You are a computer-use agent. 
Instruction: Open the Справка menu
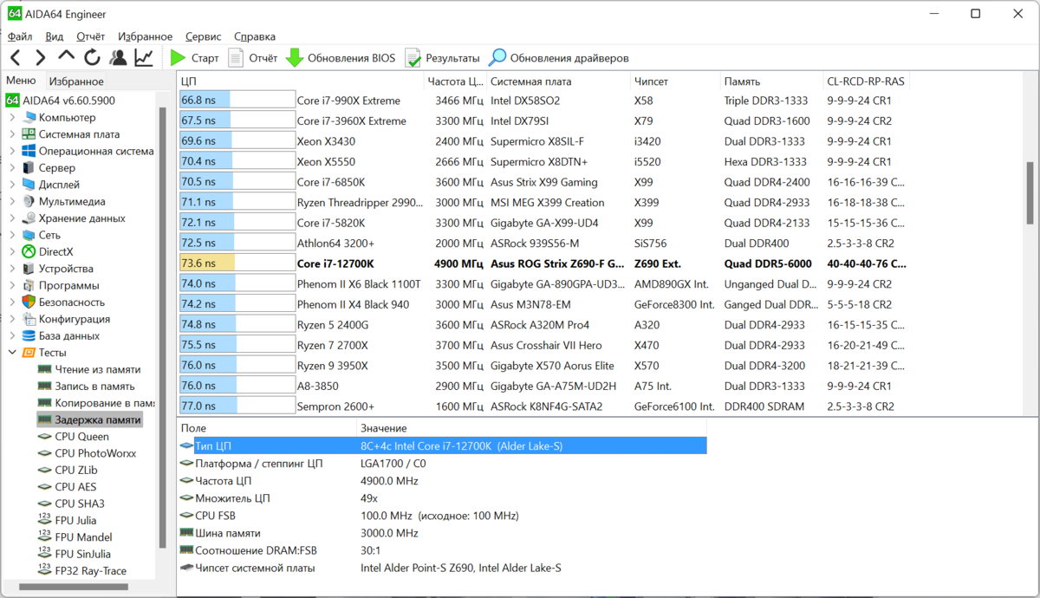click(x=255, y=36)
